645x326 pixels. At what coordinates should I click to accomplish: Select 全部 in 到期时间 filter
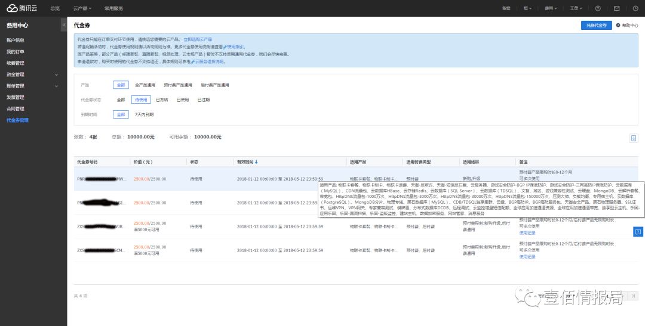(x=121, y=114)
